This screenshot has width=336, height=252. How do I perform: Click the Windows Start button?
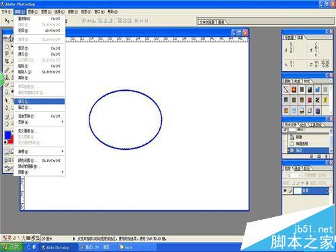(11, 247)
